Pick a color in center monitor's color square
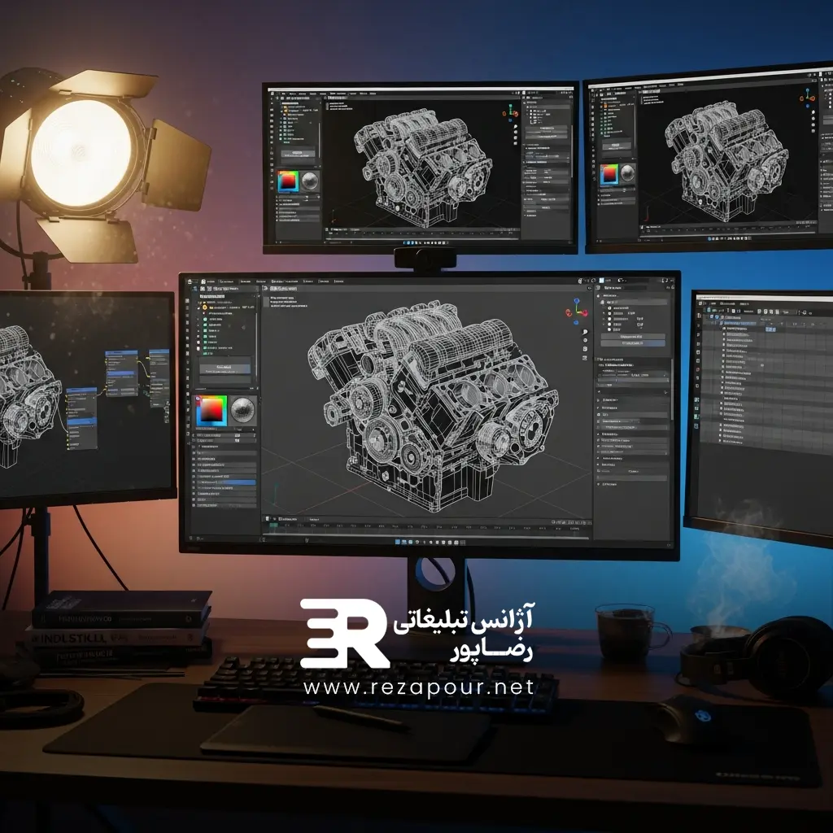 pyautogui.click(x=212, y=411)
